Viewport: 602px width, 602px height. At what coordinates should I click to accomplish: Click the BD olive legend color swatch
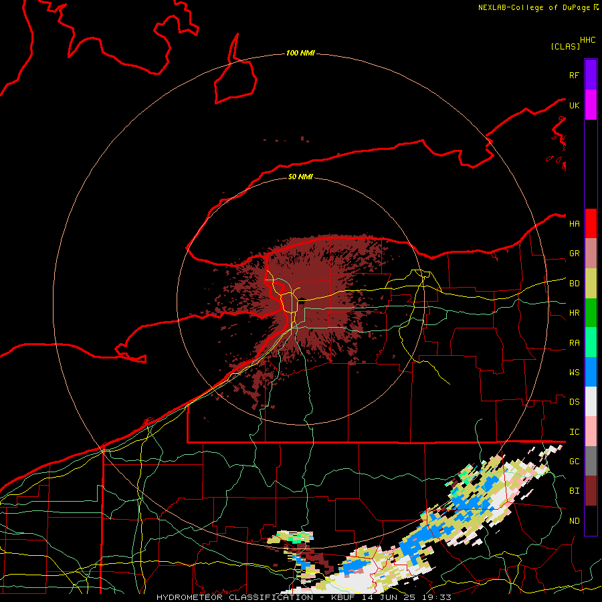[x=591, y=284]
